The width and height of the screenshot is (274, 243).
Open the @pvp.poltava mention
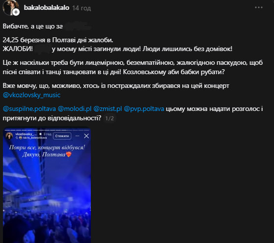pos(144,109)
